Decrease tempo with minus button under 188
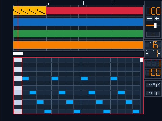Screen dimensions: 162x121 150,18
